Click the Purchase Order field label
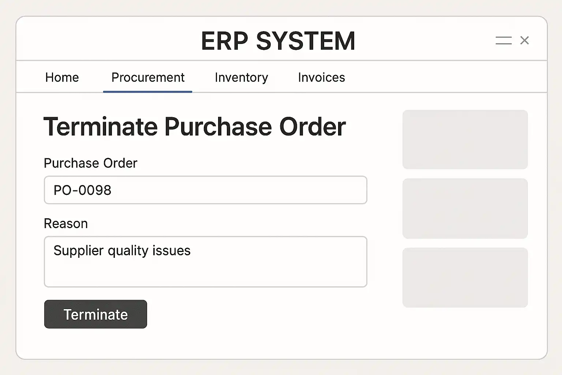This screenshot has height=375, width=562. click(x=90, y=163)
